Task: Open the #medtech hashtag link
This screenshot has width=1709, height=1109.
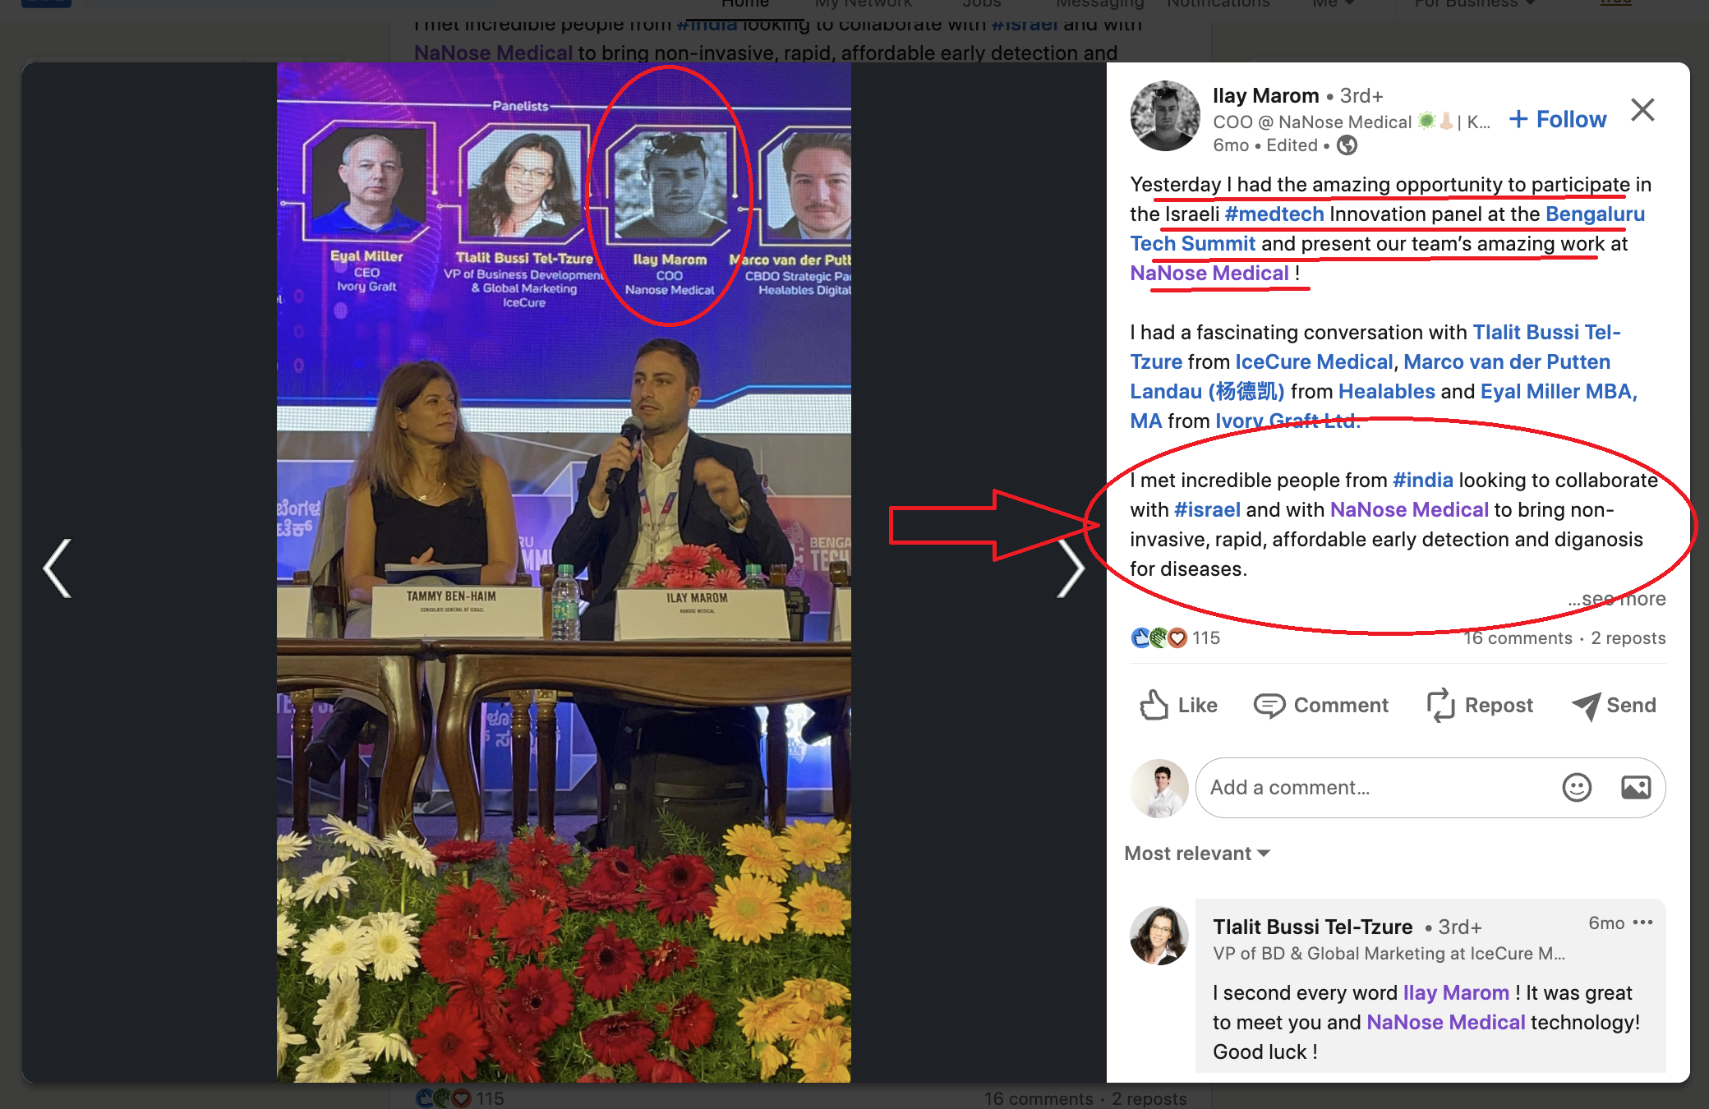Action: [1274, 214]
